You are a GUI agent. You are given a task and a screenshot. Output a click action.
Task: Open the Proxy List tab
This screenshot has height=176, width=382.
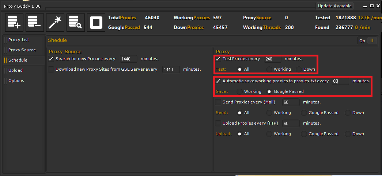(19, 40)
